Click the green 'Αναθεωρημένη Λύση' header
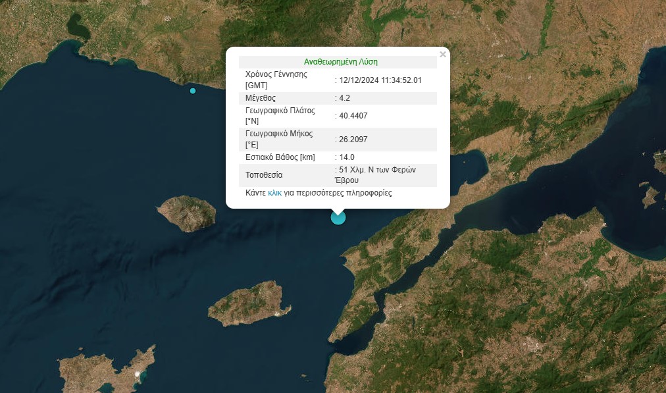Viewport: 666px width, 393px height. [340, 62]
